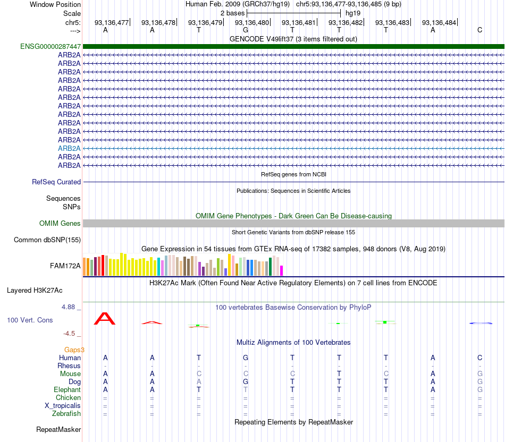Viewport: 505px width, 442px height.
Task: Click the G base in the top ruler sequence
Action: 246,30
